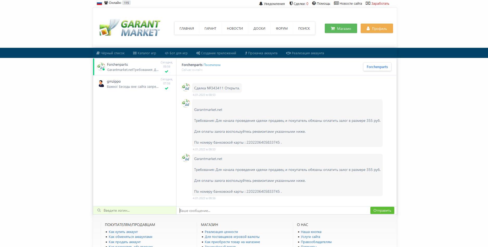This screenshot has width=488, height=247.
Task: Click the Forchenparts profile button
Action: [x=377, y=67]
